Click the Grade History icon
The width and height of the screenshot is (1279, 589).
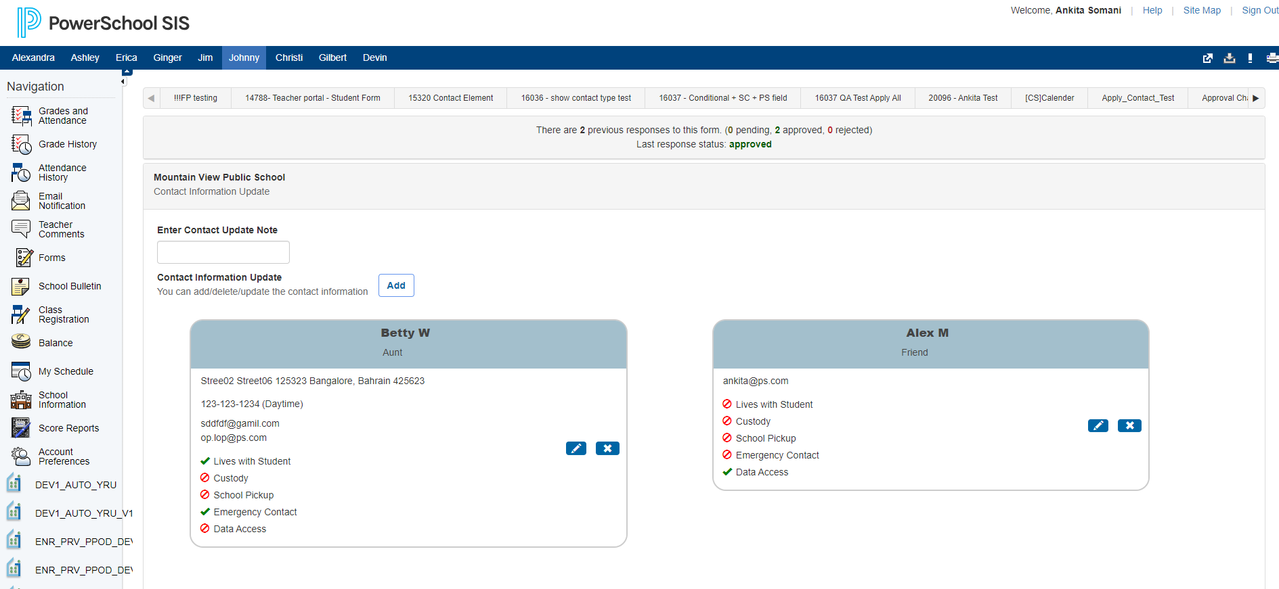pyautogui.click(x=21, y=144)
